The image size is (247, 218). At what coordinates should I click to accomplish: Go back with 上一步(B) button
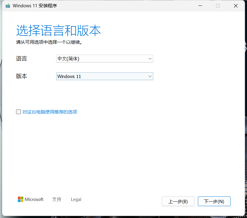point(178,201)
